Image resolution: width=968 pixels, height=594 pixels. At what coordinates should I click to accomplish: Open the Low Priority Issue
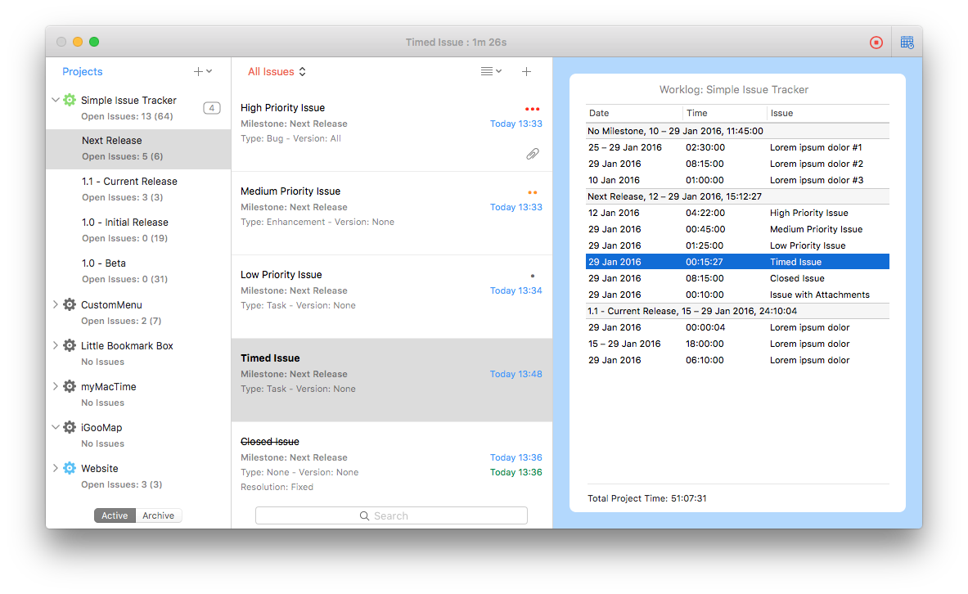click(x=391, y=296)
